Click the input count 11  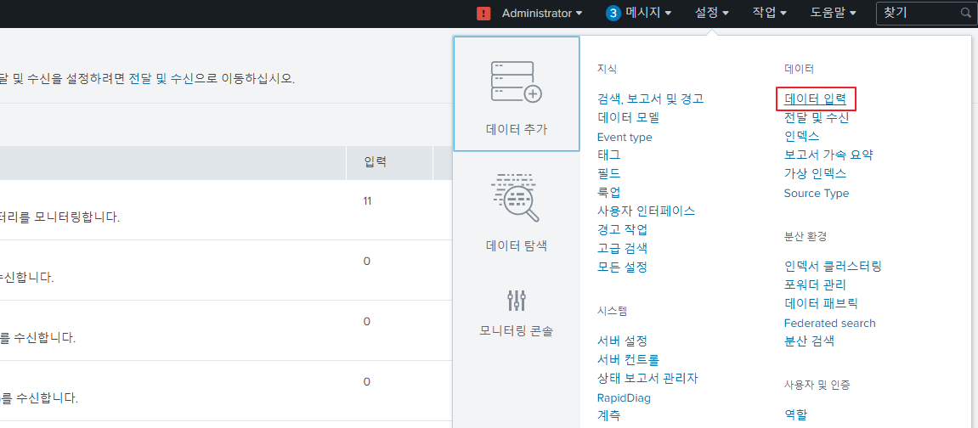click(x=367, y=201)
